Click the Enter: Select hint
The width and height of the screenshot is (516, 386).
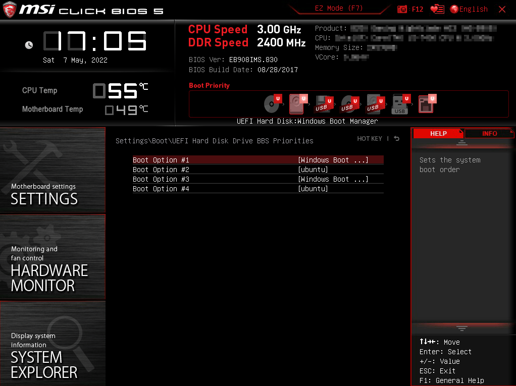[x=445, y=352]
